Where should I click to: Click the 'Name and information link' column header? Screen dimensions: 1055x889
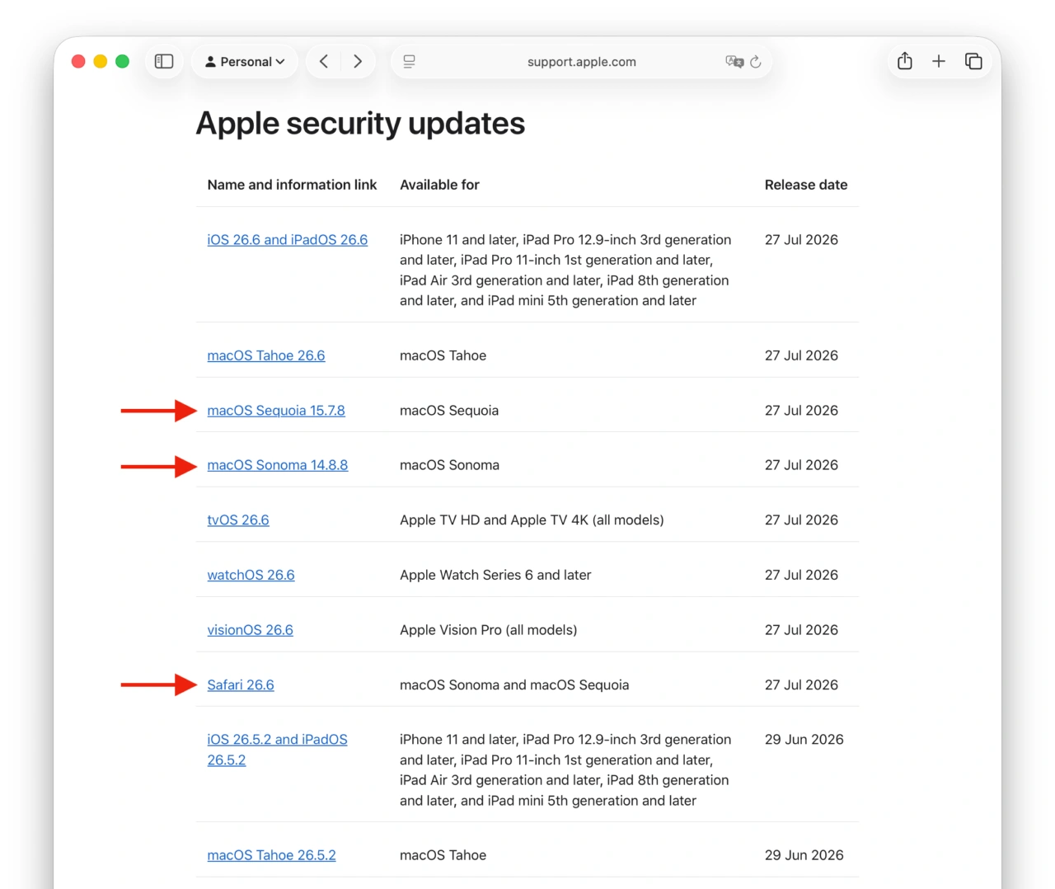click(x=292, y=185)
